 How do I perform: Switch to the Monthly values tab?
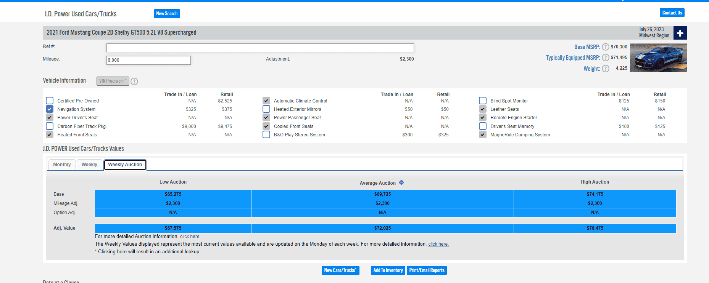pos(62,165)
